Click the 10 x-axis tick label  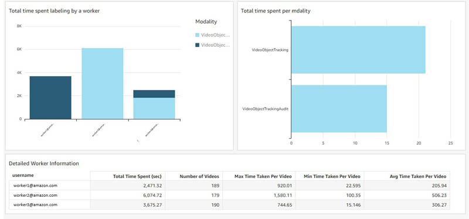(x=355, y=143)
